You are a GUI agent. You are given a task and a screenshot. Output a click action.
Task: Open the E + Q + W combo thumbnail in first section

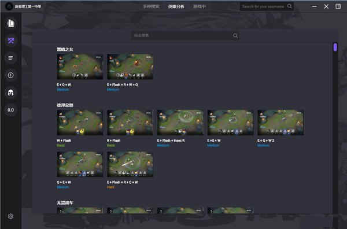[x=80, y=67]
